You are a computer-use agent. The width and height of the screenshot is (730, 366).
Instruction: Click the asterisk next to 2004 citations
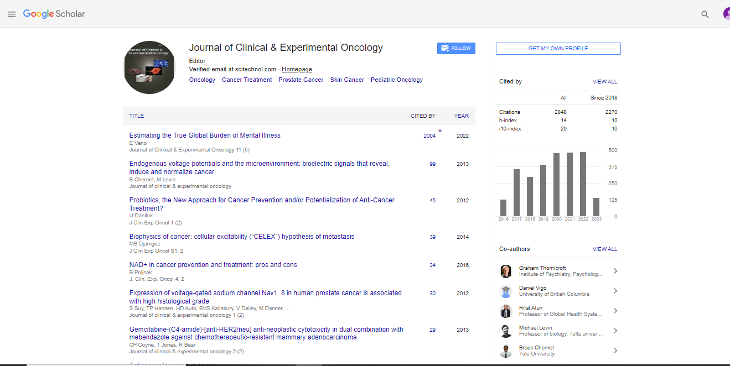(x=440, y=132)
